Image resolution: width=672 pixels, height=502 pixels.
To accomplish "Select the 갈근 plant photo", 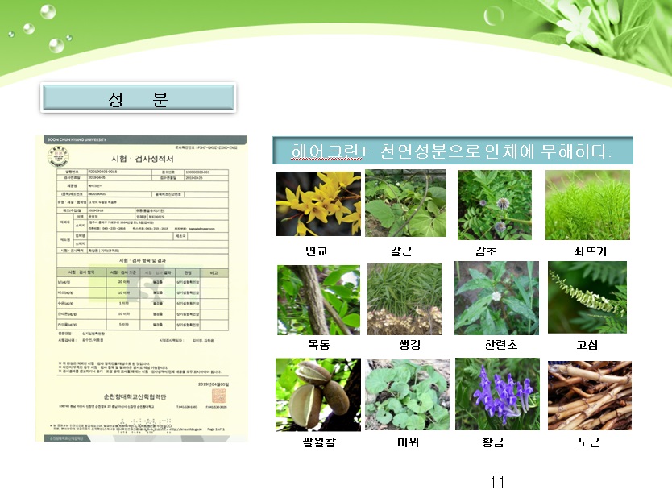I will click(x=405, y=203).
